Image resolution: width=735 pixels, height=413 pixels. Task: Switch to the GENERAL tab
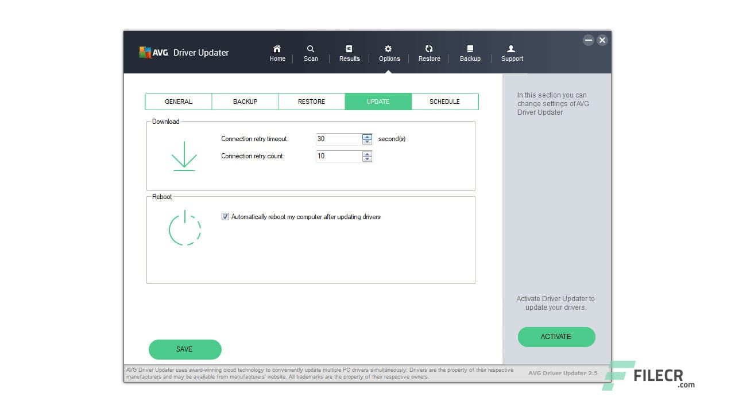(x=178, y=102)
